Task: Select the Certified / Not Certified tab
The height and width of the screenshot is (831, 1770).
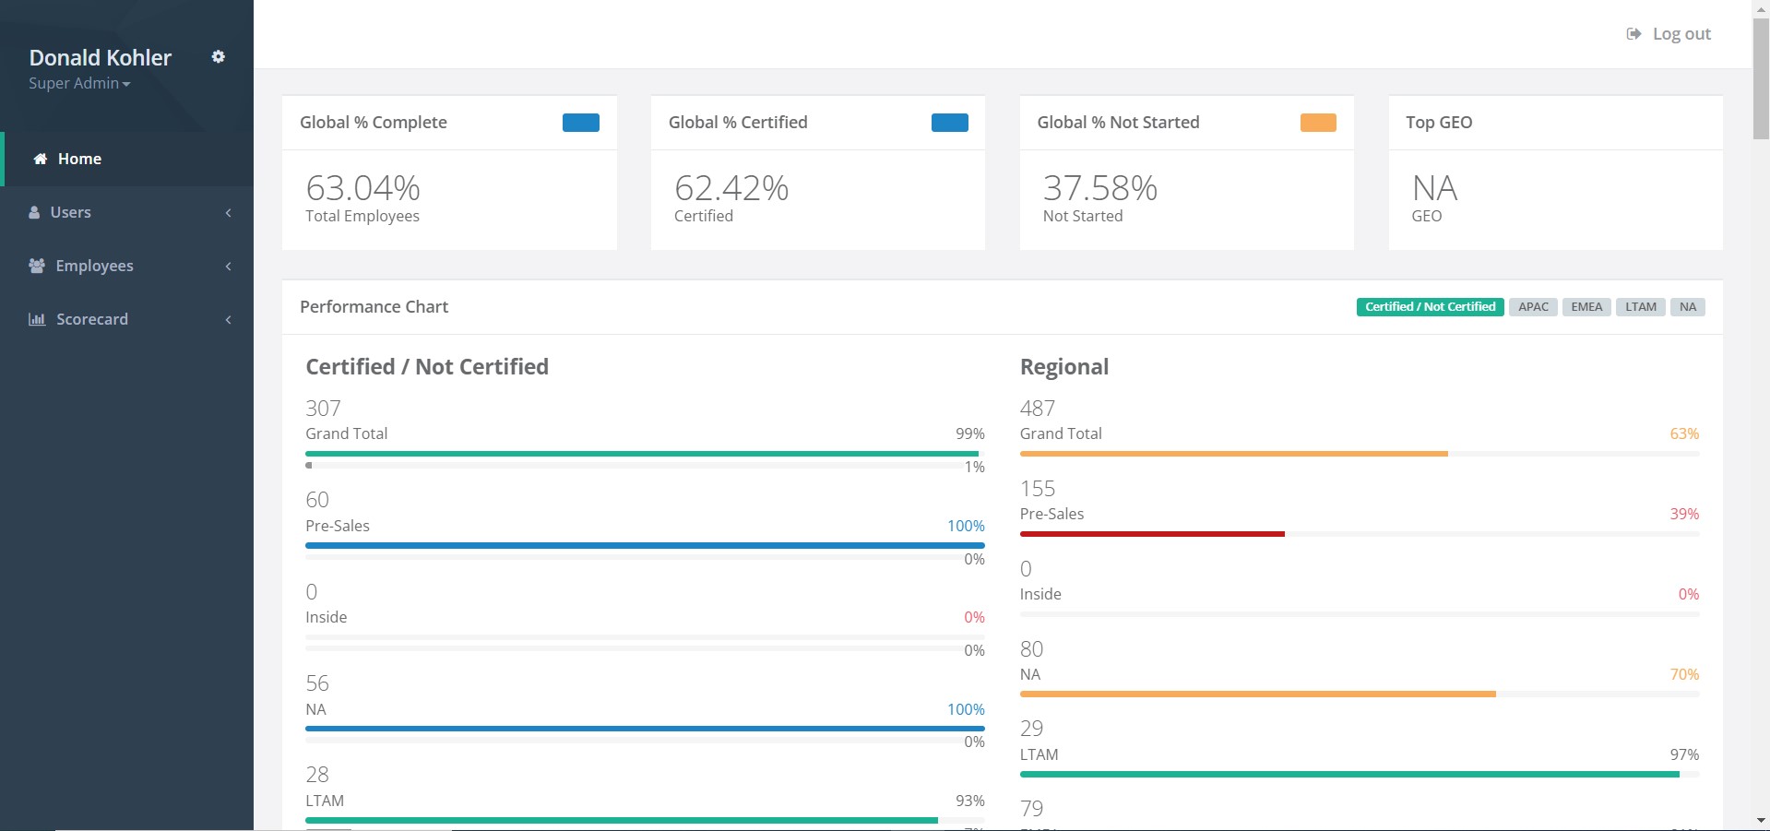Action: (x=1430, y=307)
